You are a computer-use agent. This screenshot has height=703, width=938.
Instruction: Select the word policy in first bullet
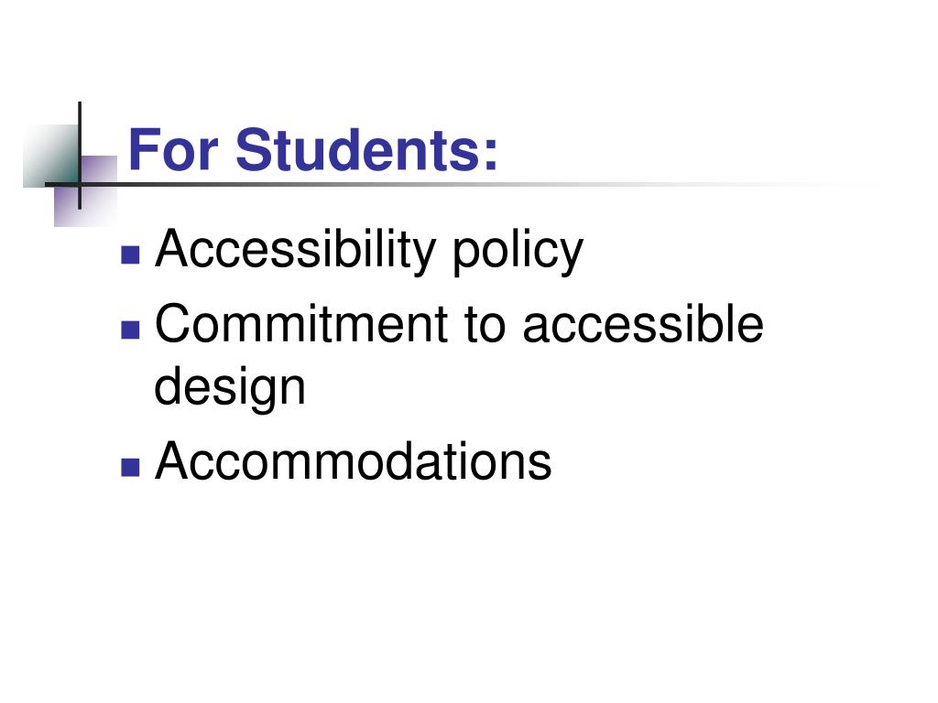pyautogui.click(x=518, y=251)
